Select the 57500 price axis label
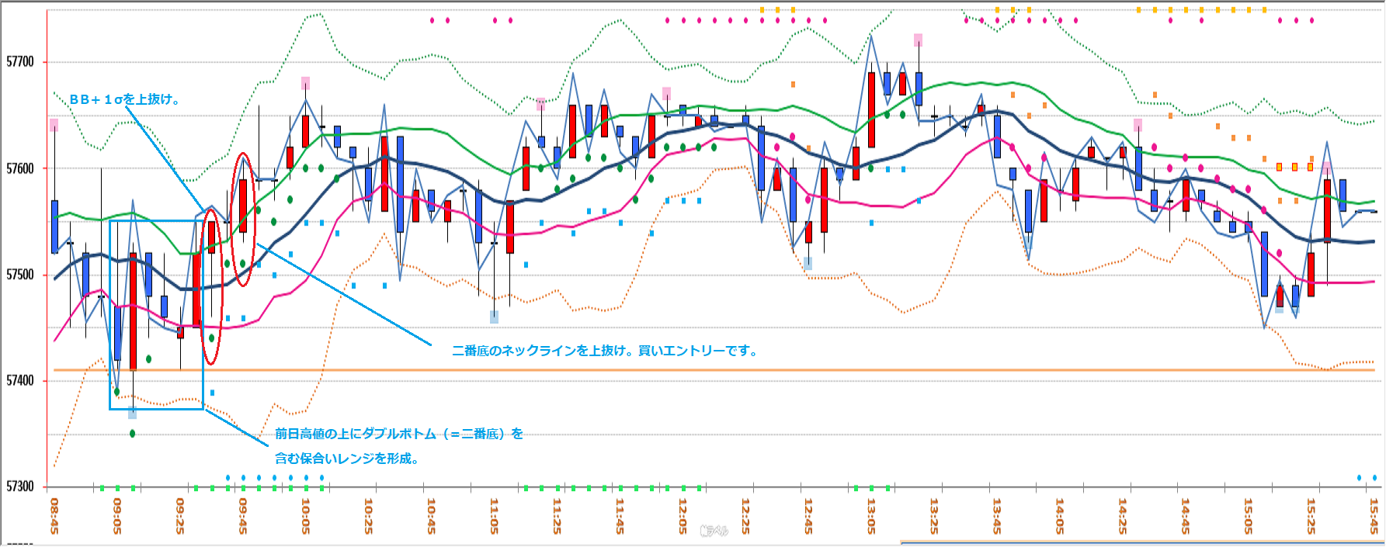The image size is (1386, 547). [x=20, y=275]
